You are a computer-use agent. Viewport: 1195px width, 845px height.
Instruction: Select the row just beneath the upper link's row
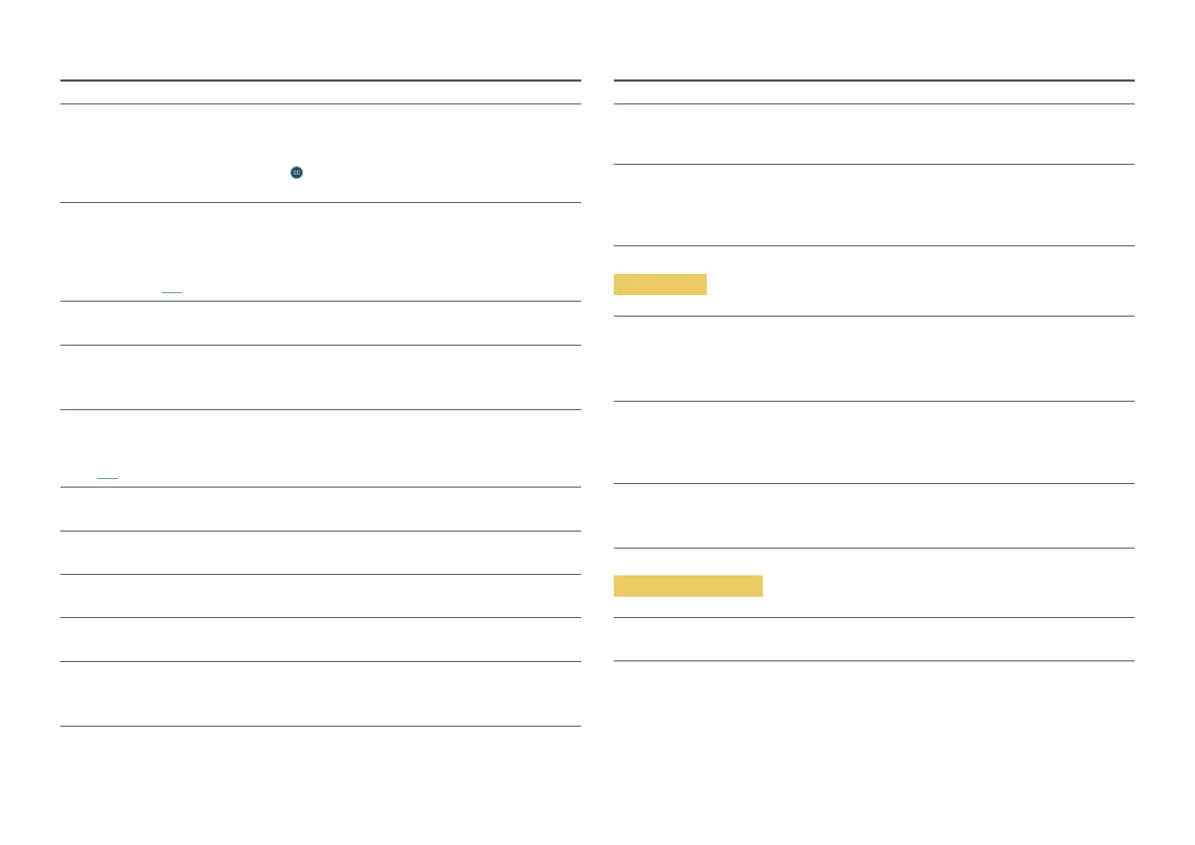click(320, 324)
